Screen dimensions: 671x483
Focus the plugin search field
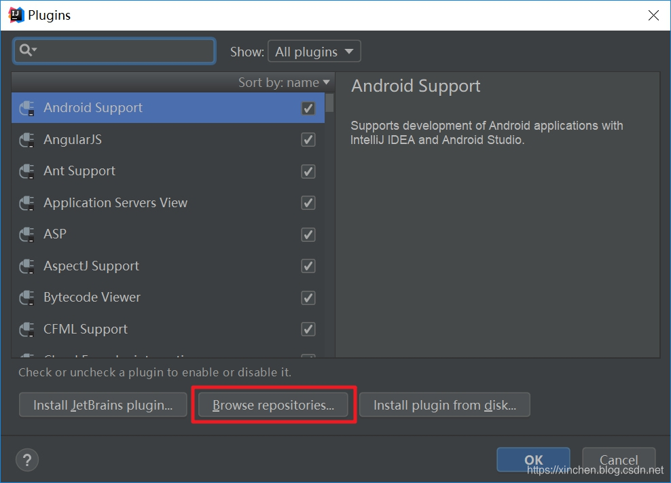click(x=114, y=51)
